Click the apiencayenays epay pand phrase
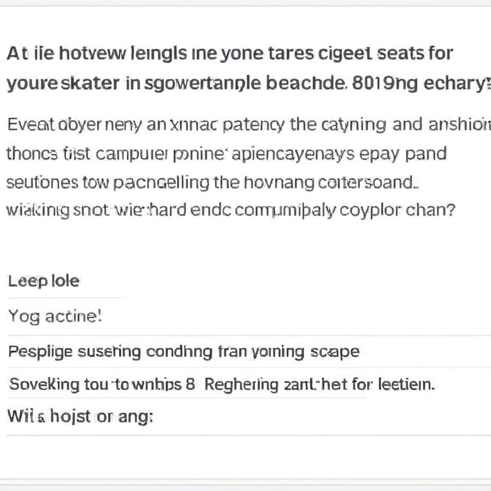 339,154
